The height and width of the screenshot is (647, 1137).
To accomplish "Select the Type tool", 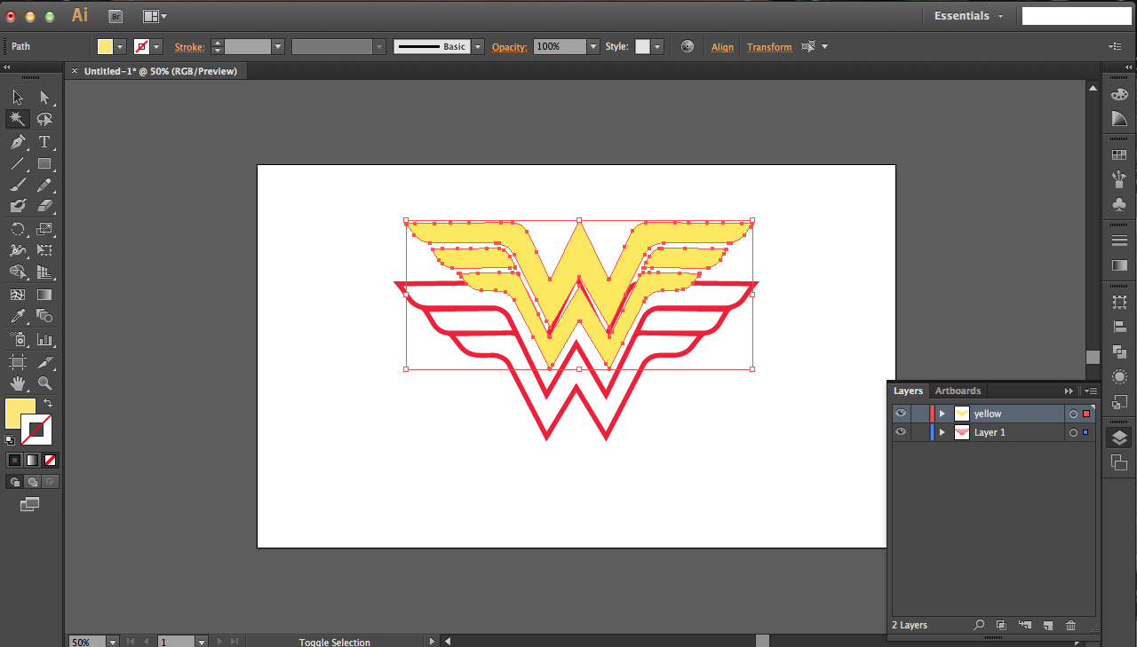I will pyautogui.click(x=44, y=142).
